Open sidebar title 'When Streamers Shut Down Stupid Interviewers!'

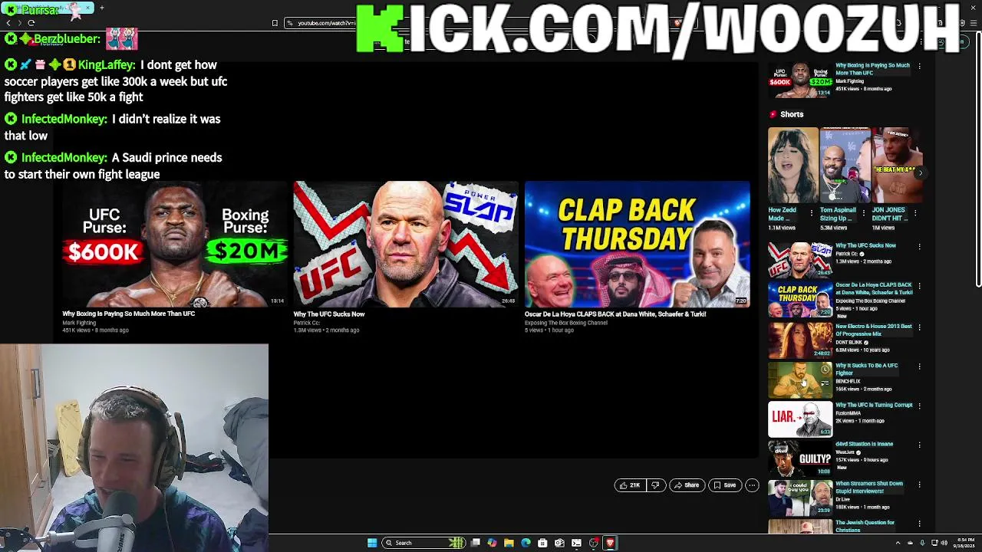coord(869,487)
